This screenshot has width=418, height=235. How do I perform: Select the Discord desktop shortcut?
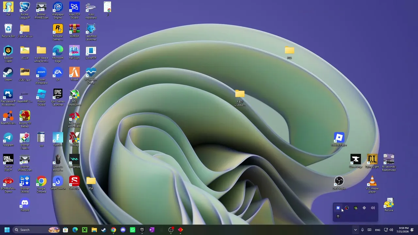[25, 205]
